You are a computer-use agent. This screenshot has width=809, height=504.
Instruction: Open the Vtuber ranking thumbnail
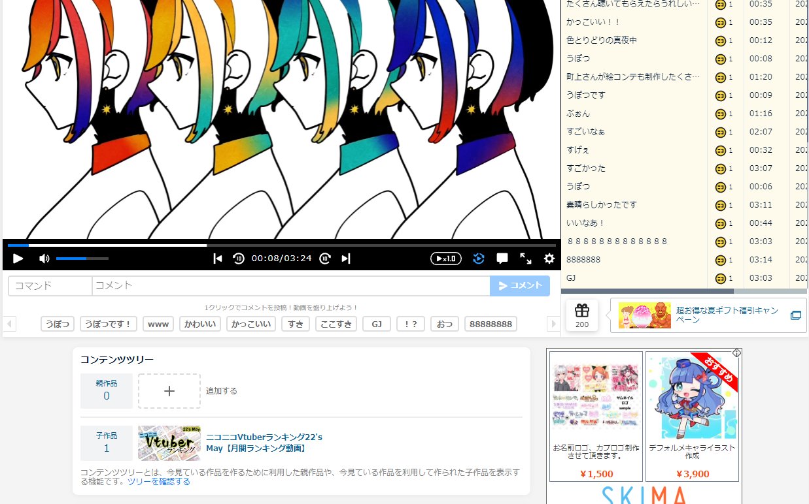coord(169,443)
